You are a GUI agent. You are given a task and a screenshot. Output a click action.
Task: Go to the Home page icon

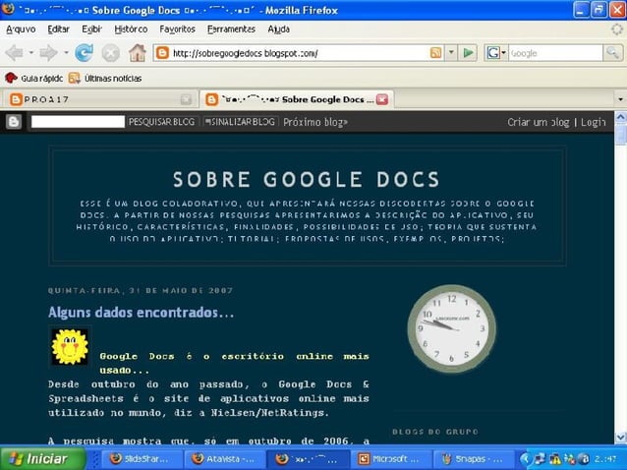tap(138, 53)
